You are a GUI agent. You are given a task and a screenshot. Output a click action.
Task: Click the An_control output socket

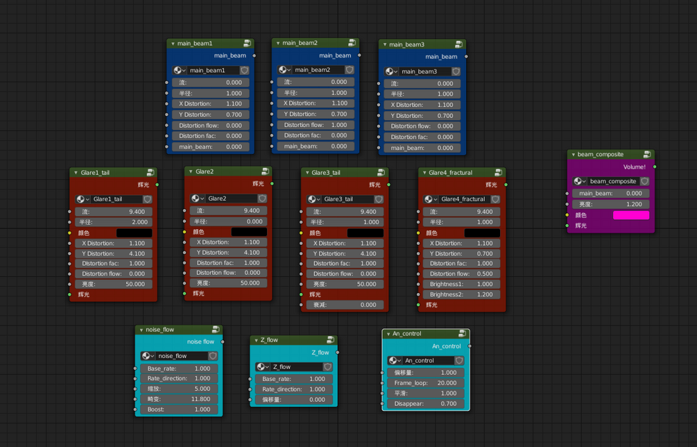coord(470,346)
